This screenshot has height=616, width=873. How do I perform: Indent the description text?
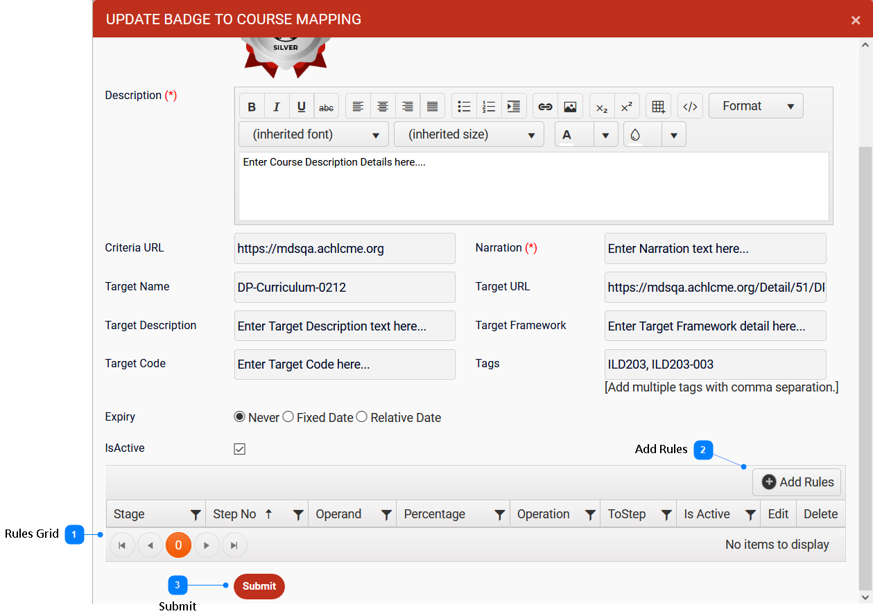pyautogui.click(x=514, y=107)
